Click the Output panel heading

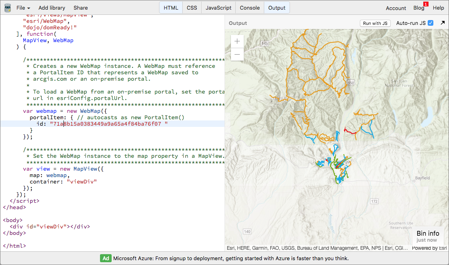238,23
